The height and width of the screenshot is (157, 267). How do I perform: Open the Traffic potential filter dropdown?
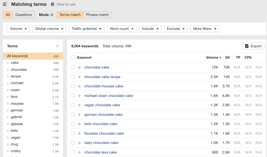pos(86,29)
